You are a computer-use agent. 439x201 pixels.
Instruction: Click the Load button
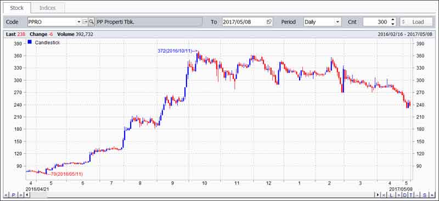[x=416, y=22]
